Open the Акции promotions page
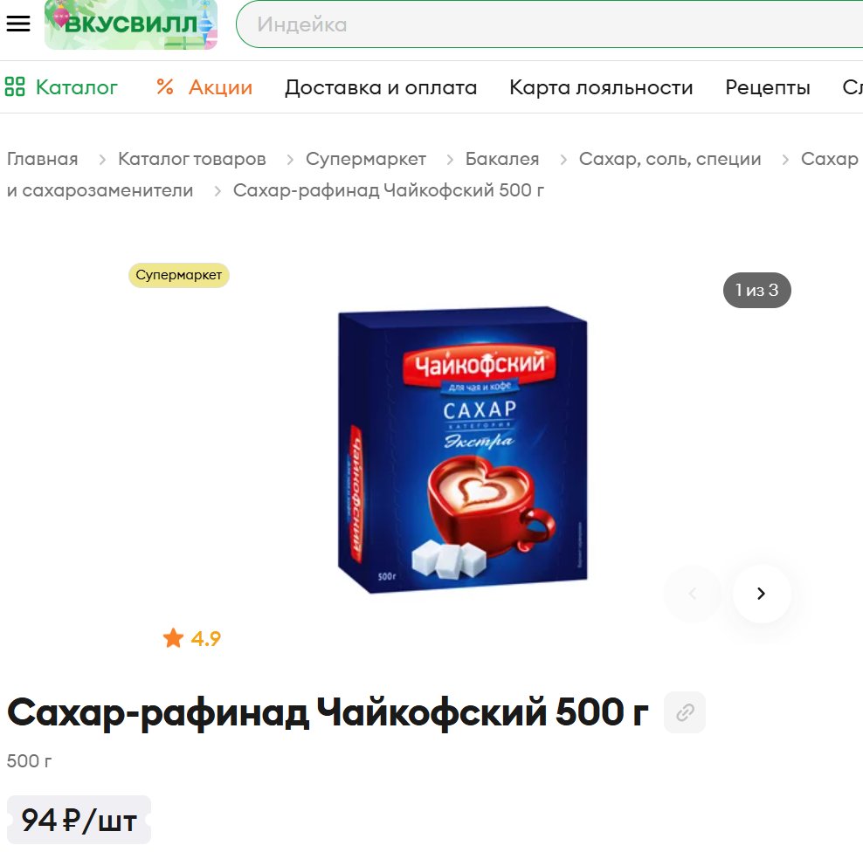Screen dimensions: 863x859 221,87
